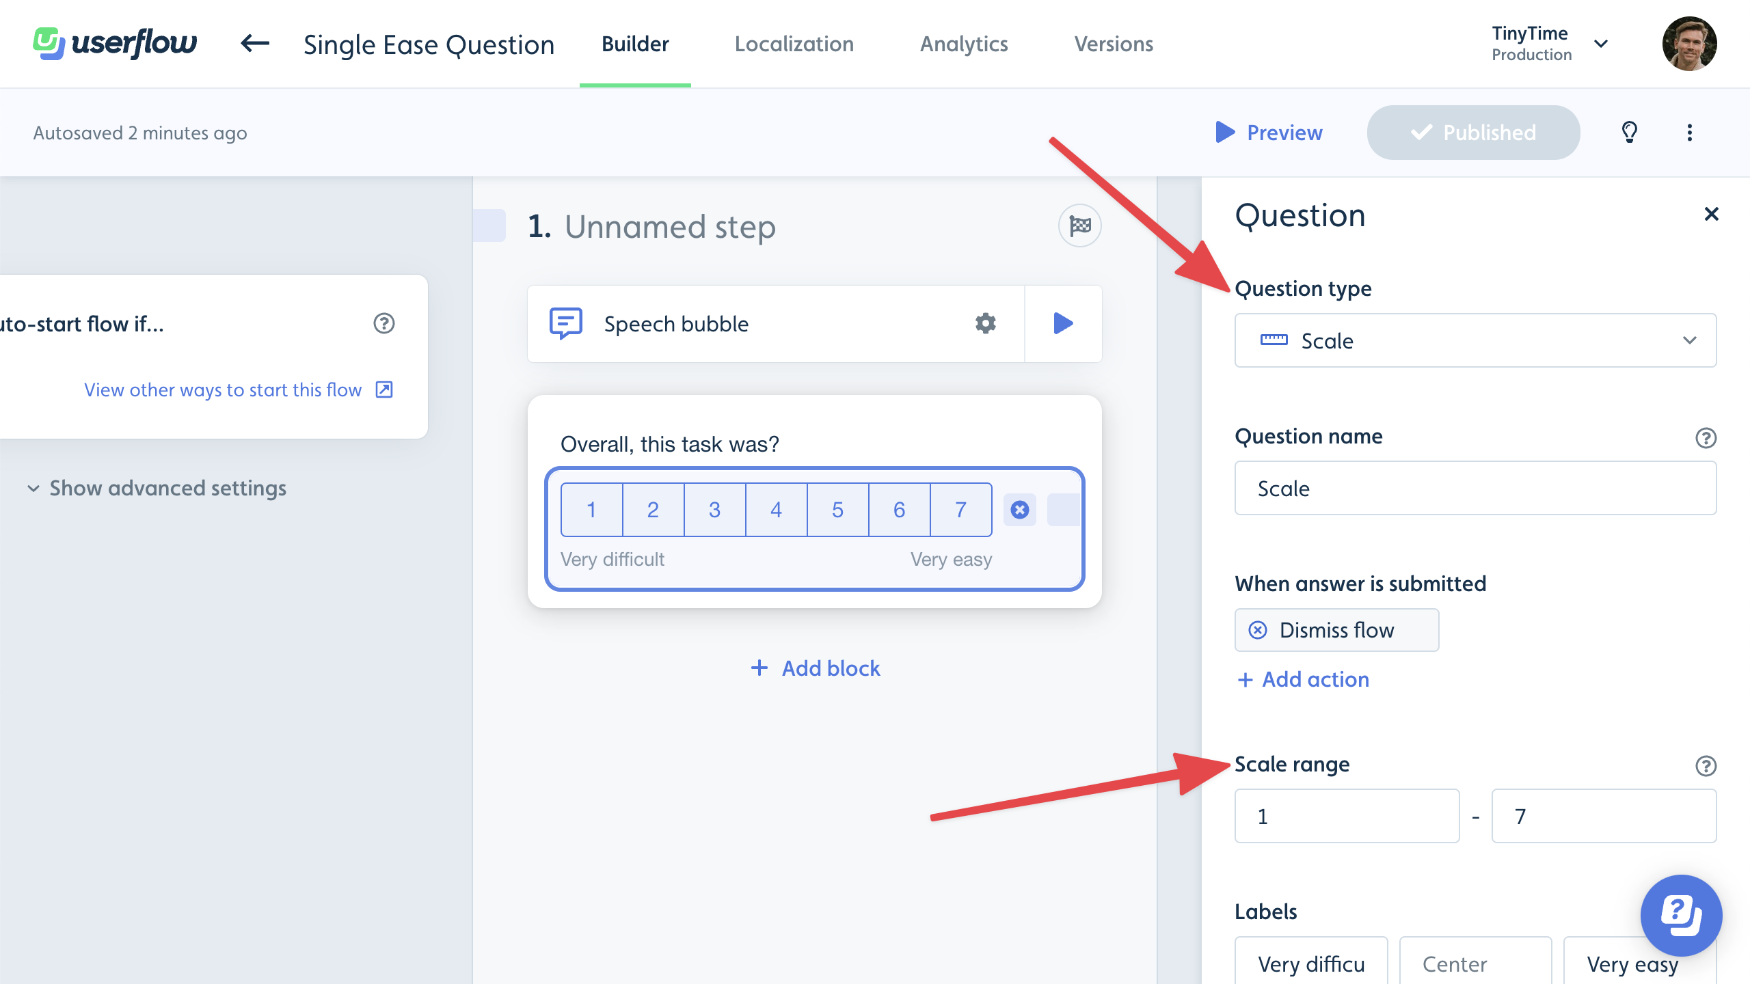The width and height of the screenshot is (1750, 984).
Task: Edit the scale range maximum field
Action: pyautogui.click(x=1604, y=816)
